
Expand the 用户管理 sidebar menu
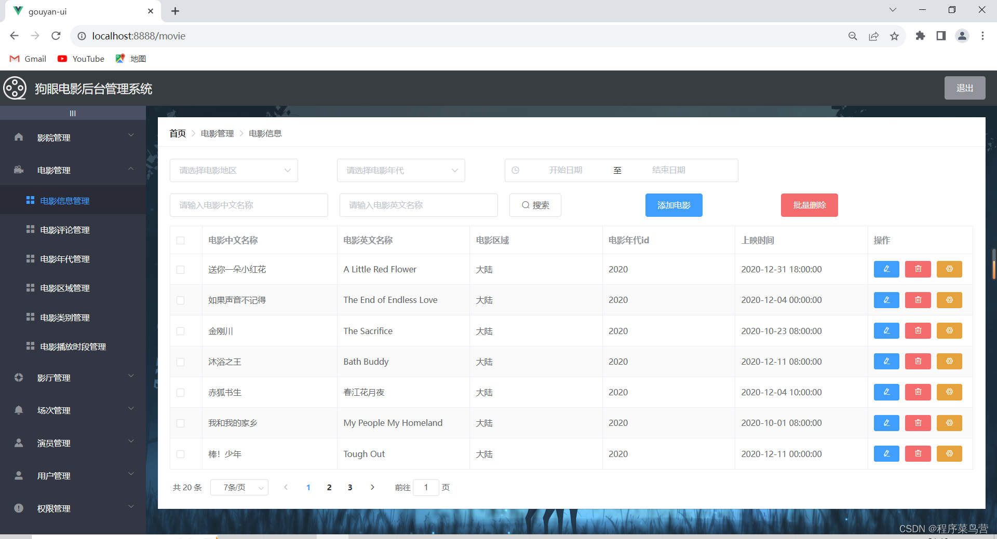[x=73, y=476]
